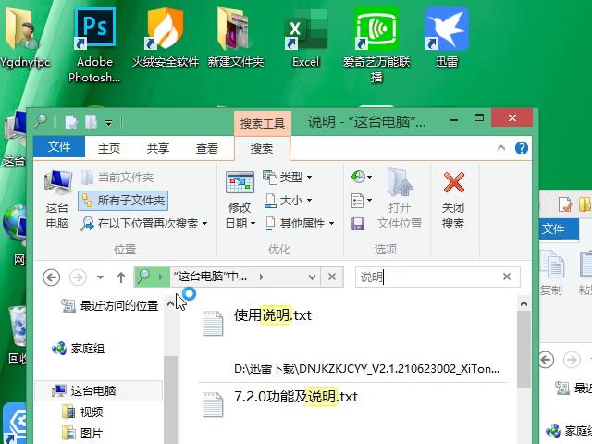Viewport: 592px width, 444px height.
Task: Open the recent locations dropdown arrow
Action: [100, 277]
